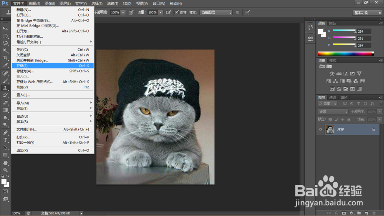The height and width of the screenshot is (216, 384).
Task: Select the Horizontal Type tool
Action: pos(5,140)
